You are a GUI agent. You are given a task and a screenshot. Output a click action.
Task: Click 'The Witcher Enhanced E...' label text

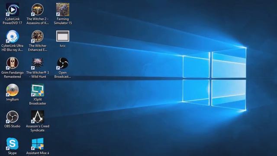click(38, 48)
